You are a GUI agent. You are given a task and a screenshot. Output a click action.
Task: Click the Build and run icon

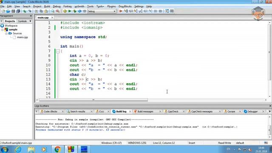click(x=75, y=11)
